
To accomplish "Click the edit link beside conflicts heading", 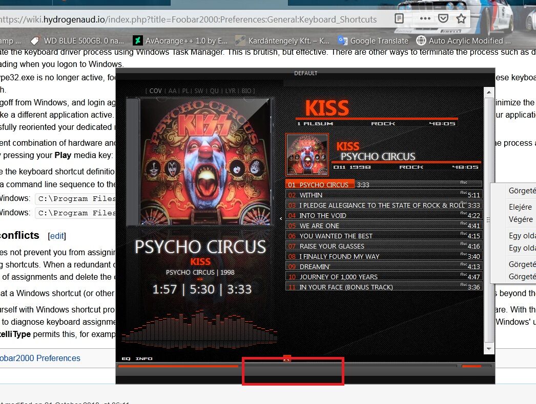I will coord(57,236).
